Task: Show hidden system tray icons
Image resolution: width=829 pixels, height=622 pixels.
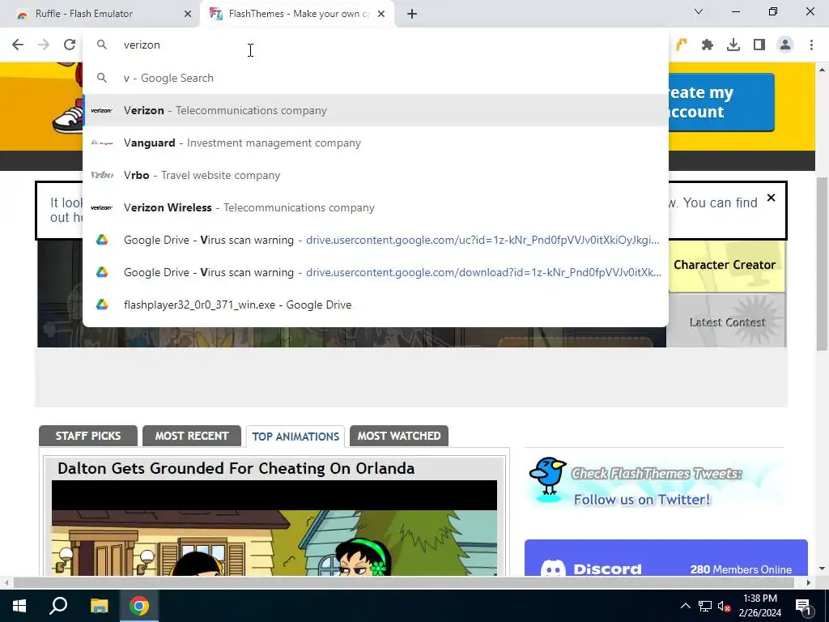Action: tap(685, 606)
